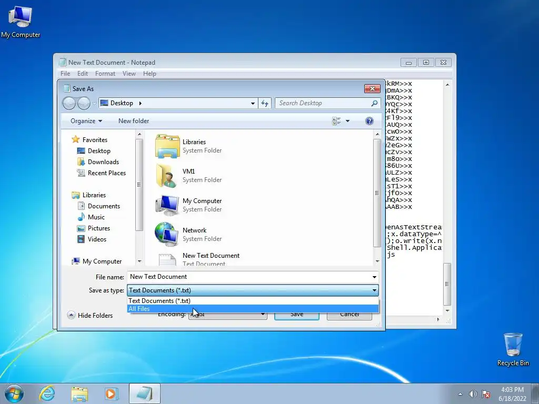This screenshot has width=539, height=404.
Task: Select the Libraries folder icon in file list
Action: point(167,146)
